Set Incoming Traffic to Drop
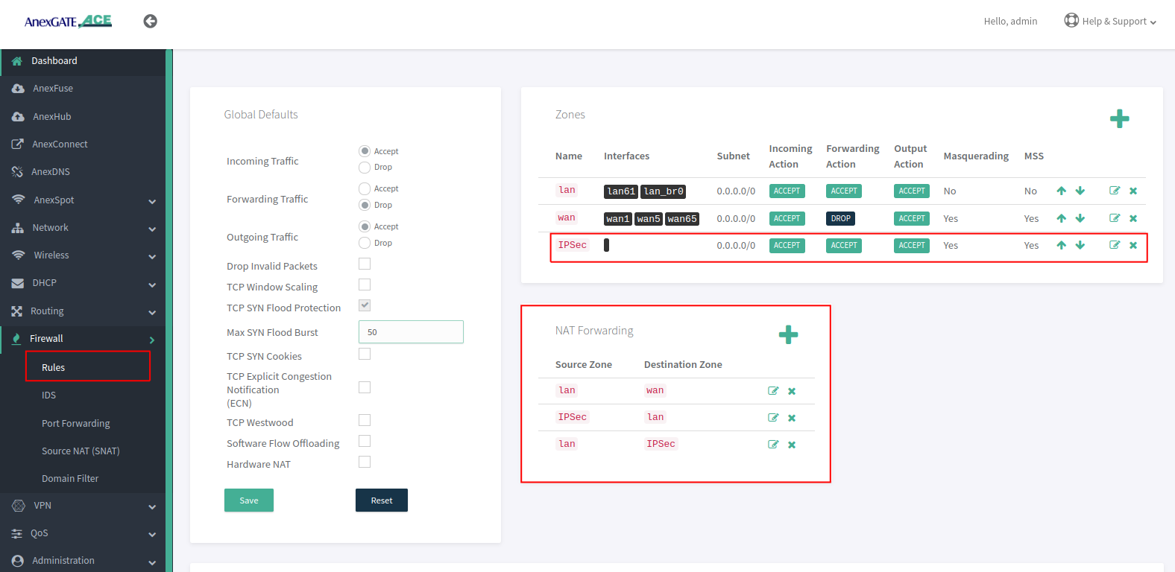The height and width of the screenshot is (572, 1175). (x=365, y=168)
